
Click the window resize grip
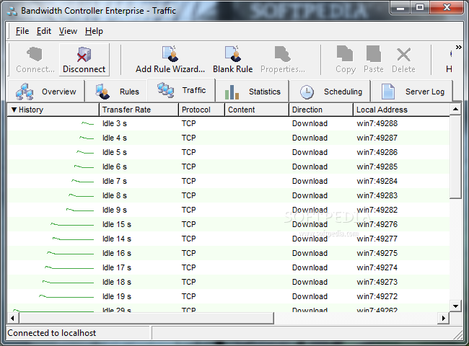pyautogui.click(x=458, y=334)
